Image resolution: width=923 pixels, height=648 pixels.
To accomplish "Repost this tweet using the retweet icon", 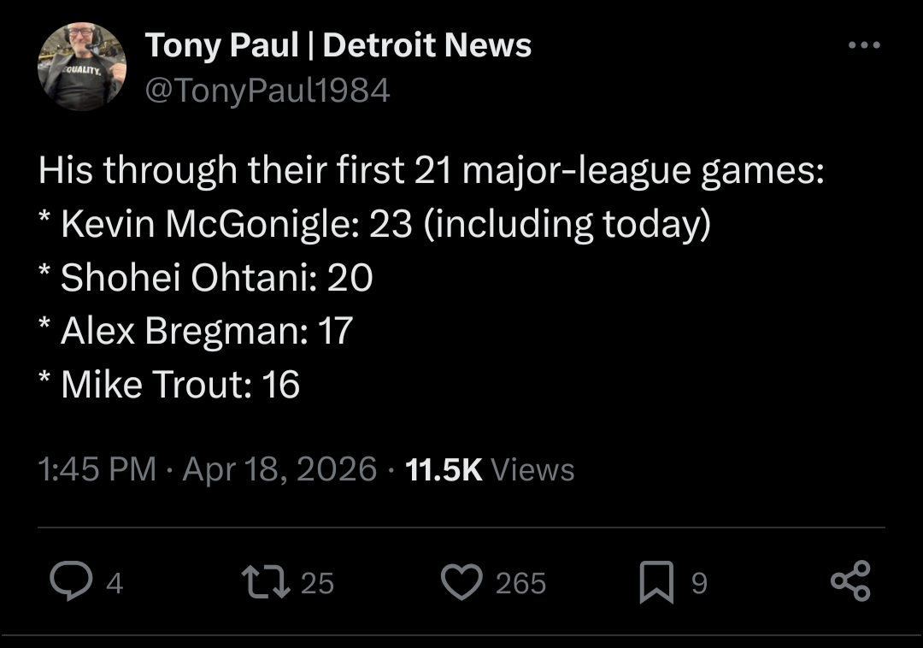I will (263, 582).
